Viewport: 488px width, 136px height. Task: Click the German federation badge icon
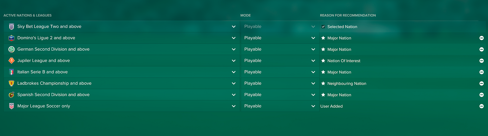click(12, 49)
